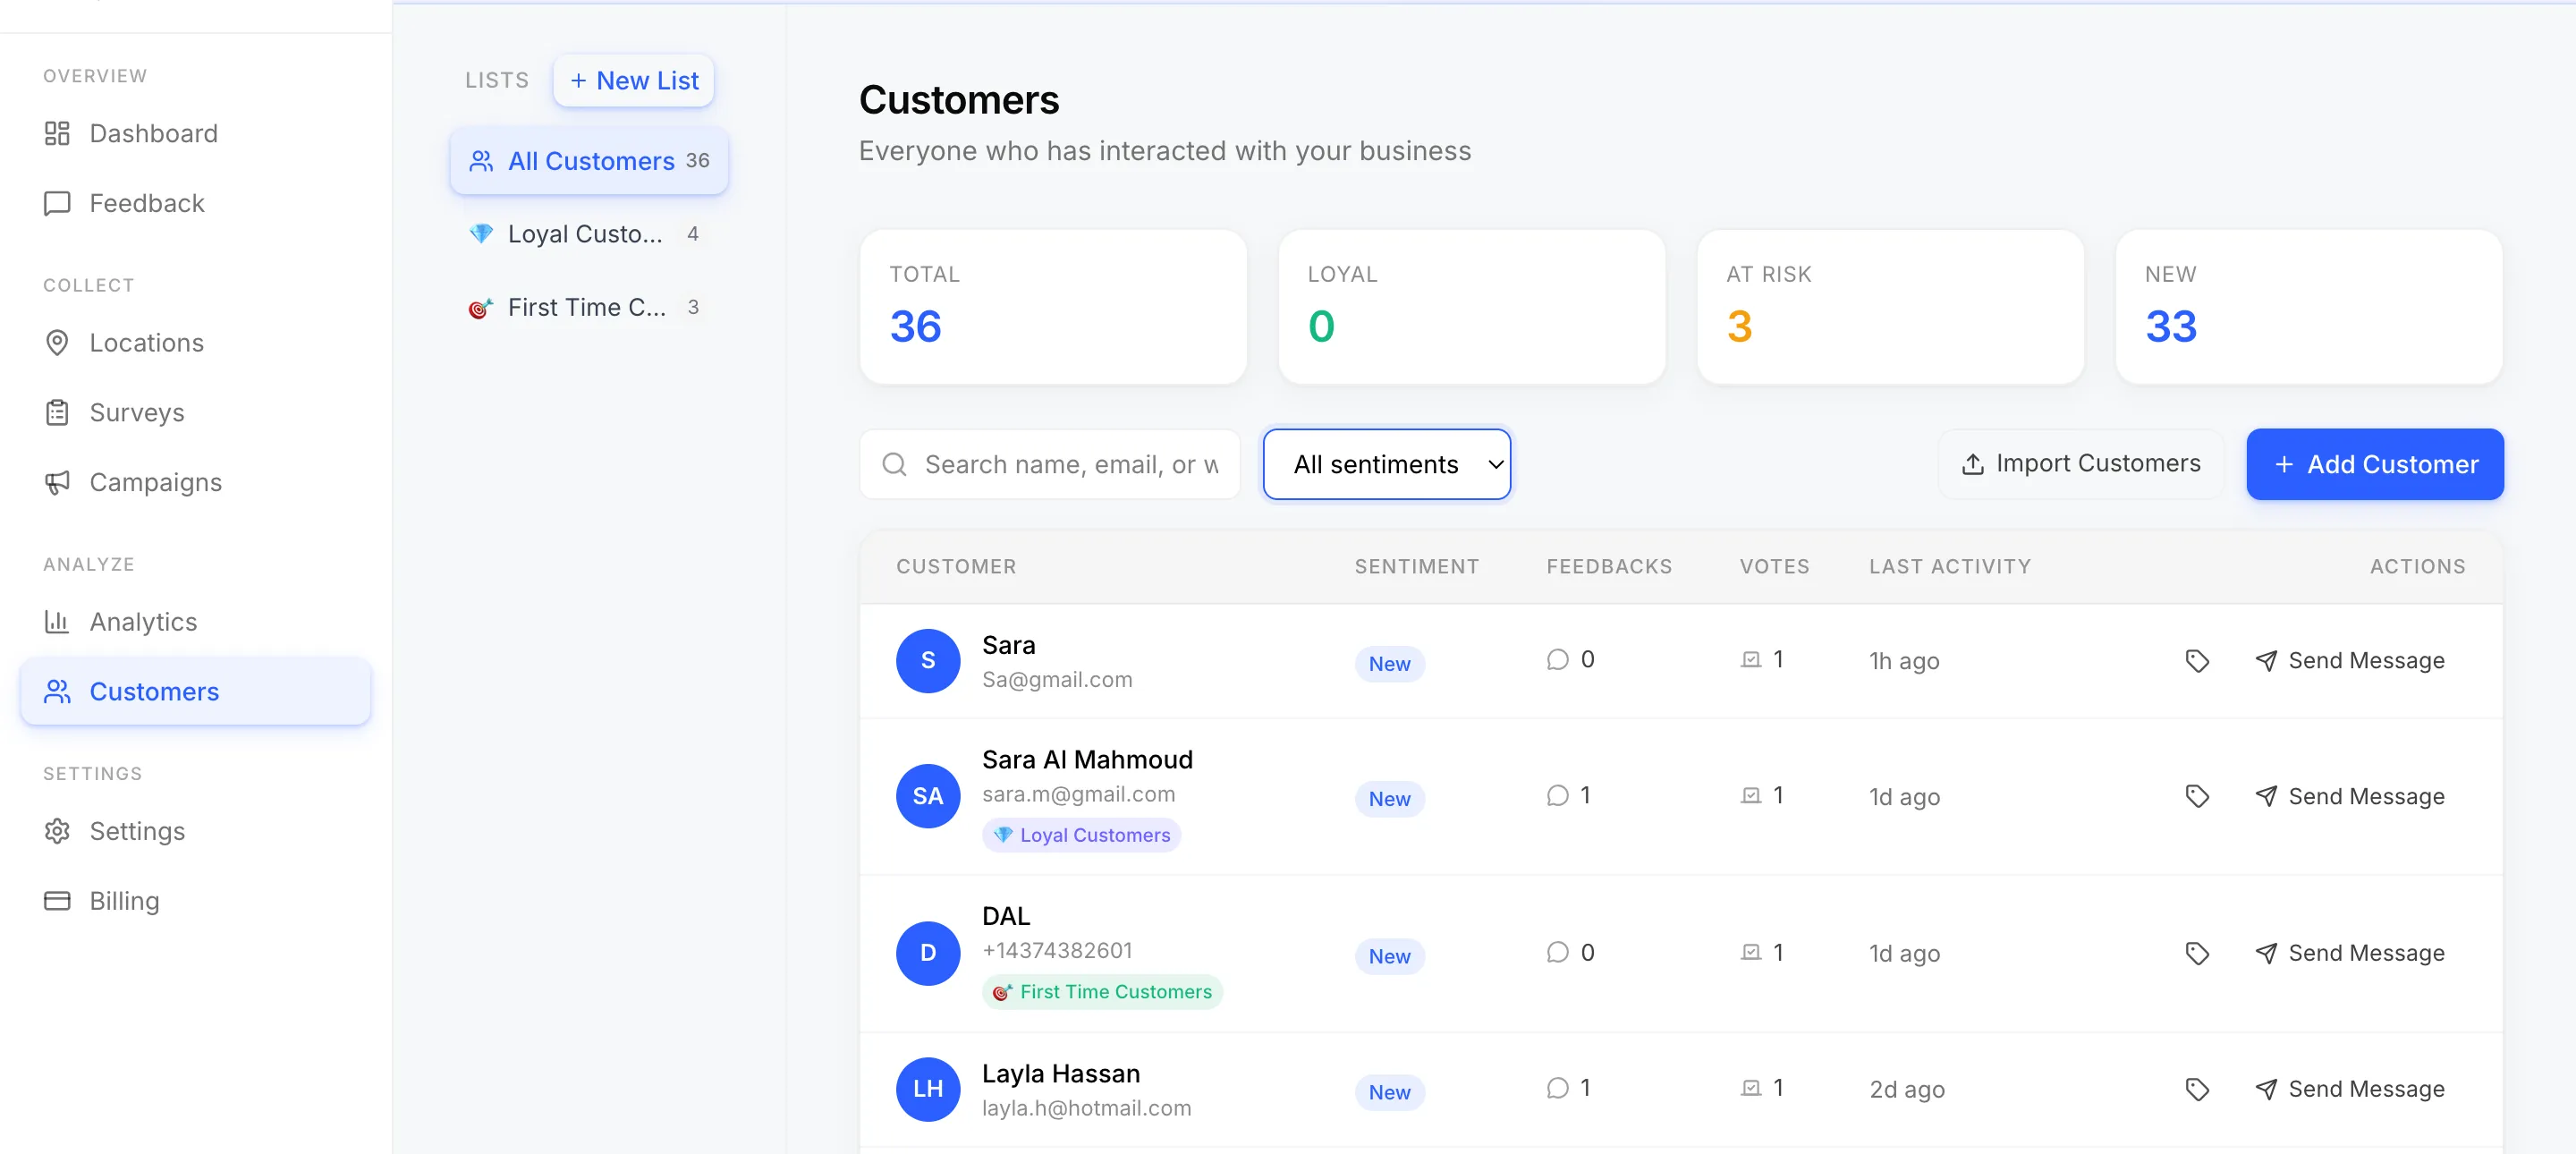Viewport: 2576px width, 1154px height.
Task: Select the All Customers list
Action: tap(589, 161)
